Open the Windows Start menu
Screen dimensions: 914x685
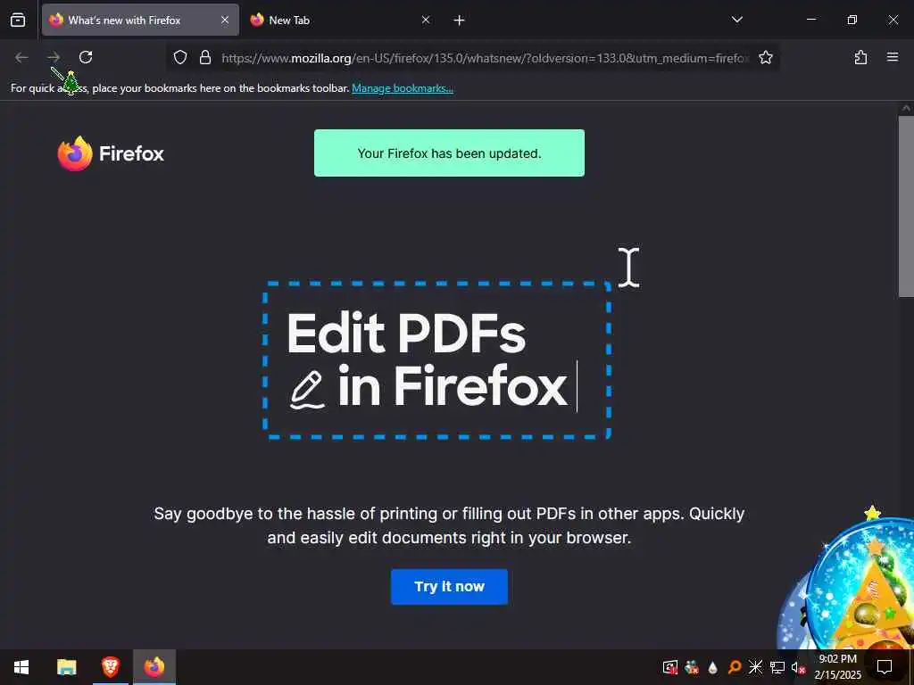tap(21, 667)
